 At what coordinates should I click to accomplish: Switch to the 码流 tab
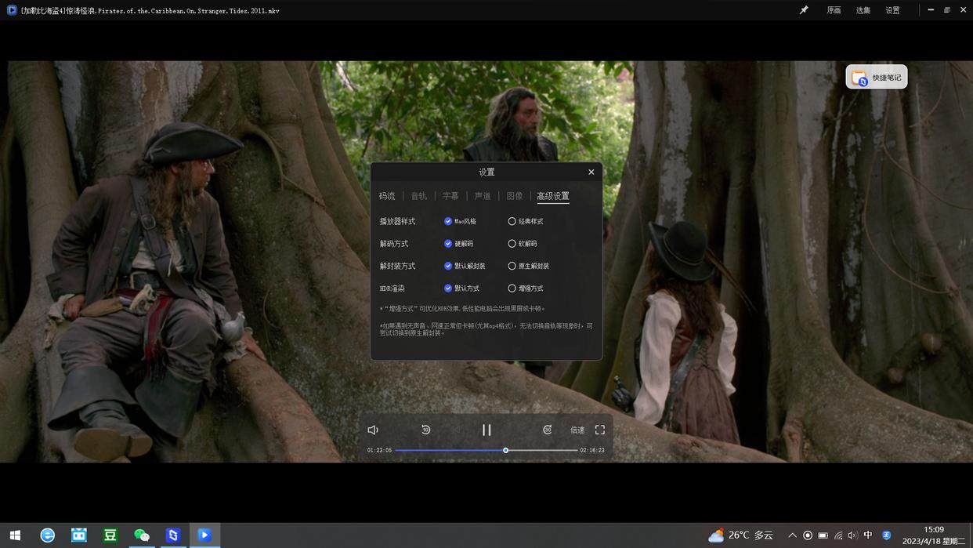pyautogui.click(x=387, y=196)
